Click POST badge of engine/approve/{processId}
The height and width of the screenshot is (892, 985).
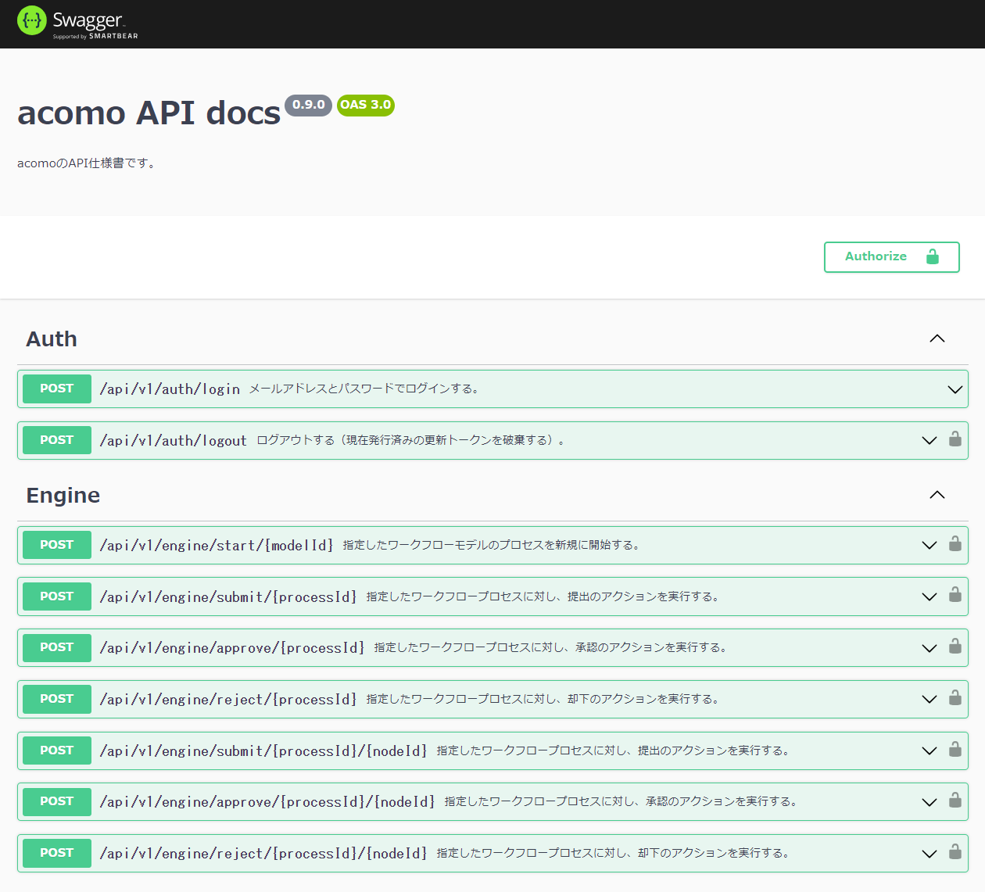pyautogui.click(x=57, y=647)
